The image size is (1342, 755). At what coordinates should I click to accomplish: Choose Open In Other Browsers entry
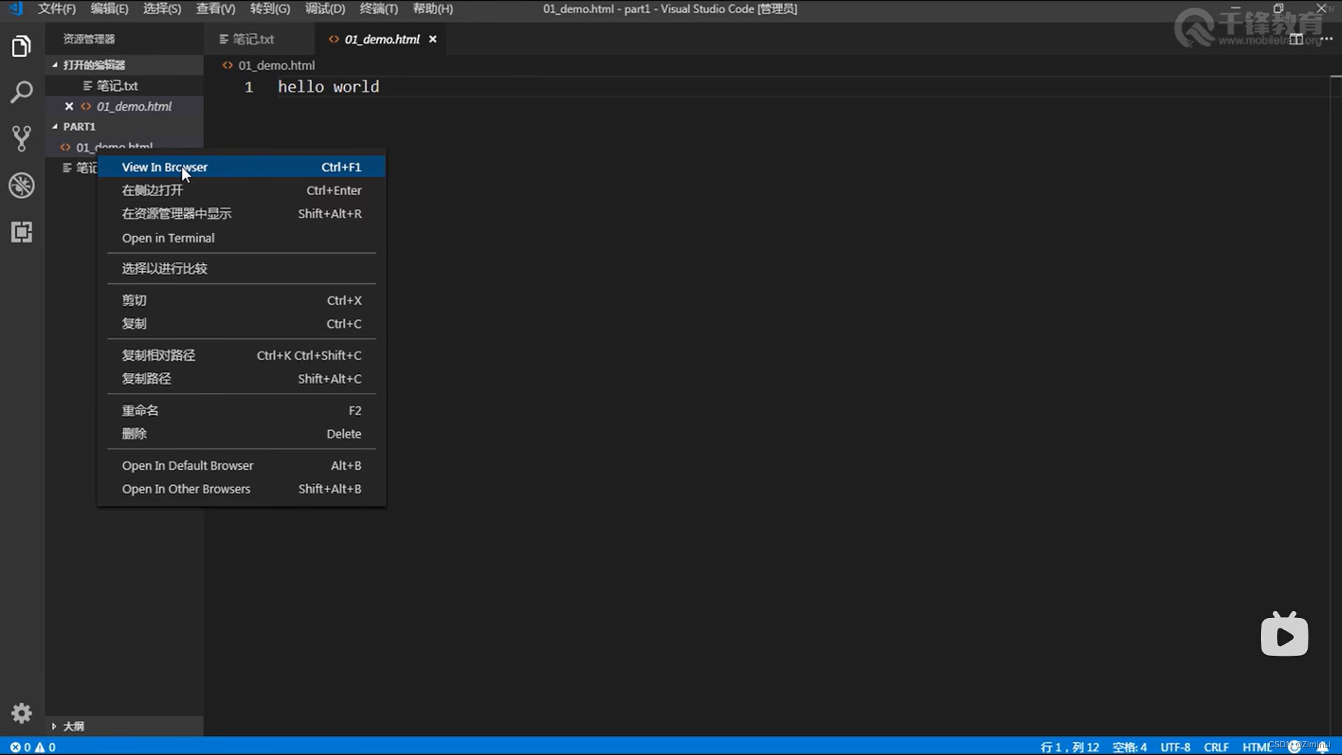point(241,489)
